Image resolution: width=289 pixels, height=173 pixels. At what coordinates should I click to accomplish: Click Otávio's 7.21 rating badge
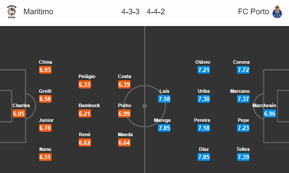coord(204,70)
